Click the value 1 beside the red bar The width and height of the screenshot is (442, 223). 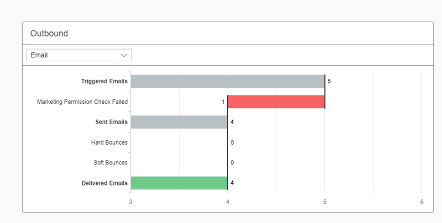[x=223, y=102]
